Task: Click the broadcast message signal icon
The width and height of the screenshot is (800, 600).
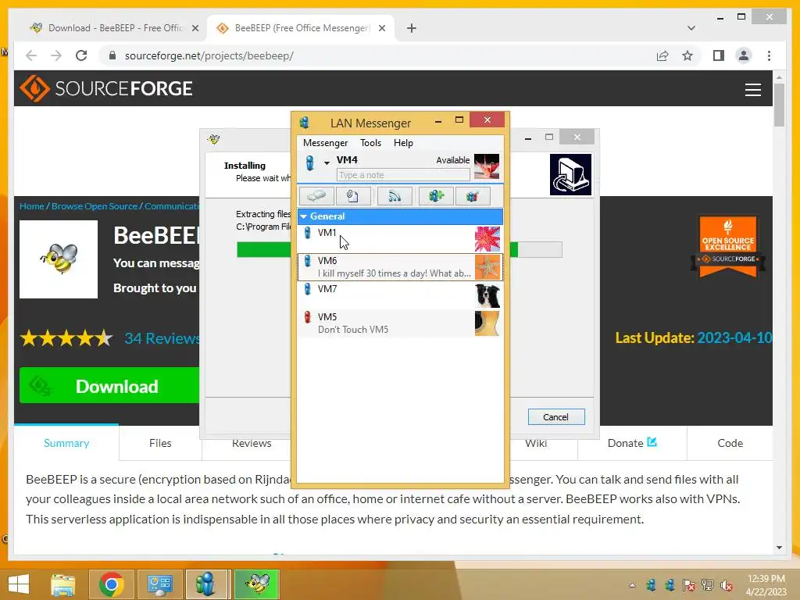Action: coord(395,196)
